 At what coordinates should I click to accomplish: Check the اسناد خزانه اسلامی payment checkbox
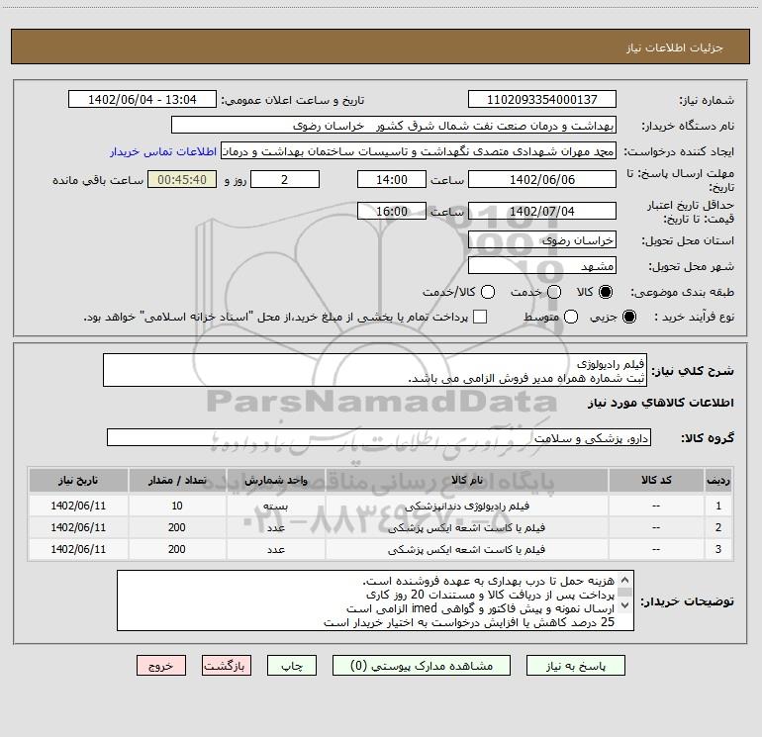480,317
